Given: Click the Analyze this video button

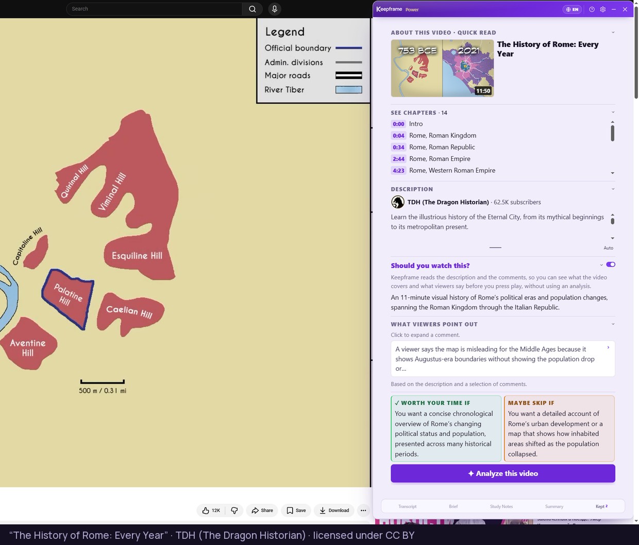Looking at the screenshot, I should tap(502, 473).
